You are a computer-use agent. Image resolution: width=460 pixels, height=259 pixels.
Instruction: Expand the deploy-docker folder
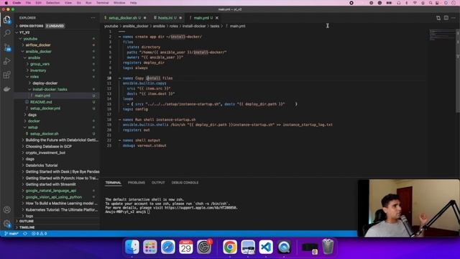57,83
